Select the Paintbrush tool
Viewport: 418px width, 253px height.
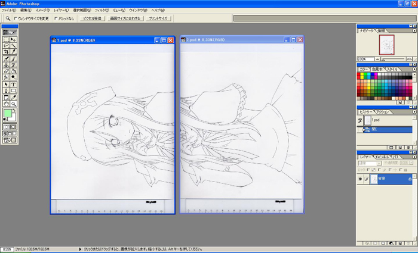[x=13, y=59]
